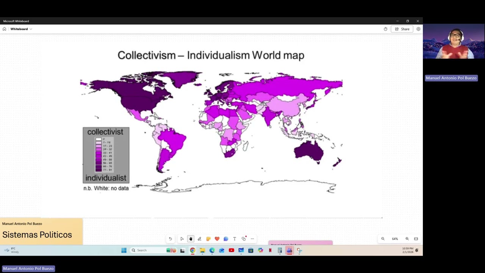
Task: Click 'Sistemas Politicos' caption text
Action: click(37, 235)
